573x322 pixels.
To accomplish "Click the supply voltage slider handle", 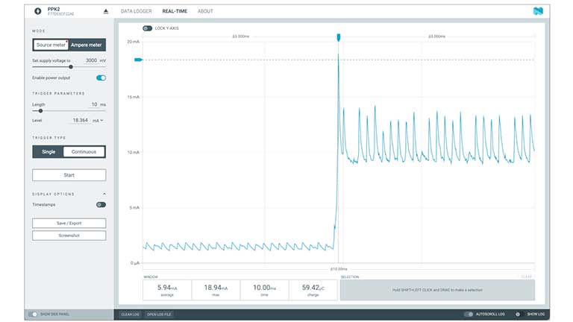I will coord(71,67).
